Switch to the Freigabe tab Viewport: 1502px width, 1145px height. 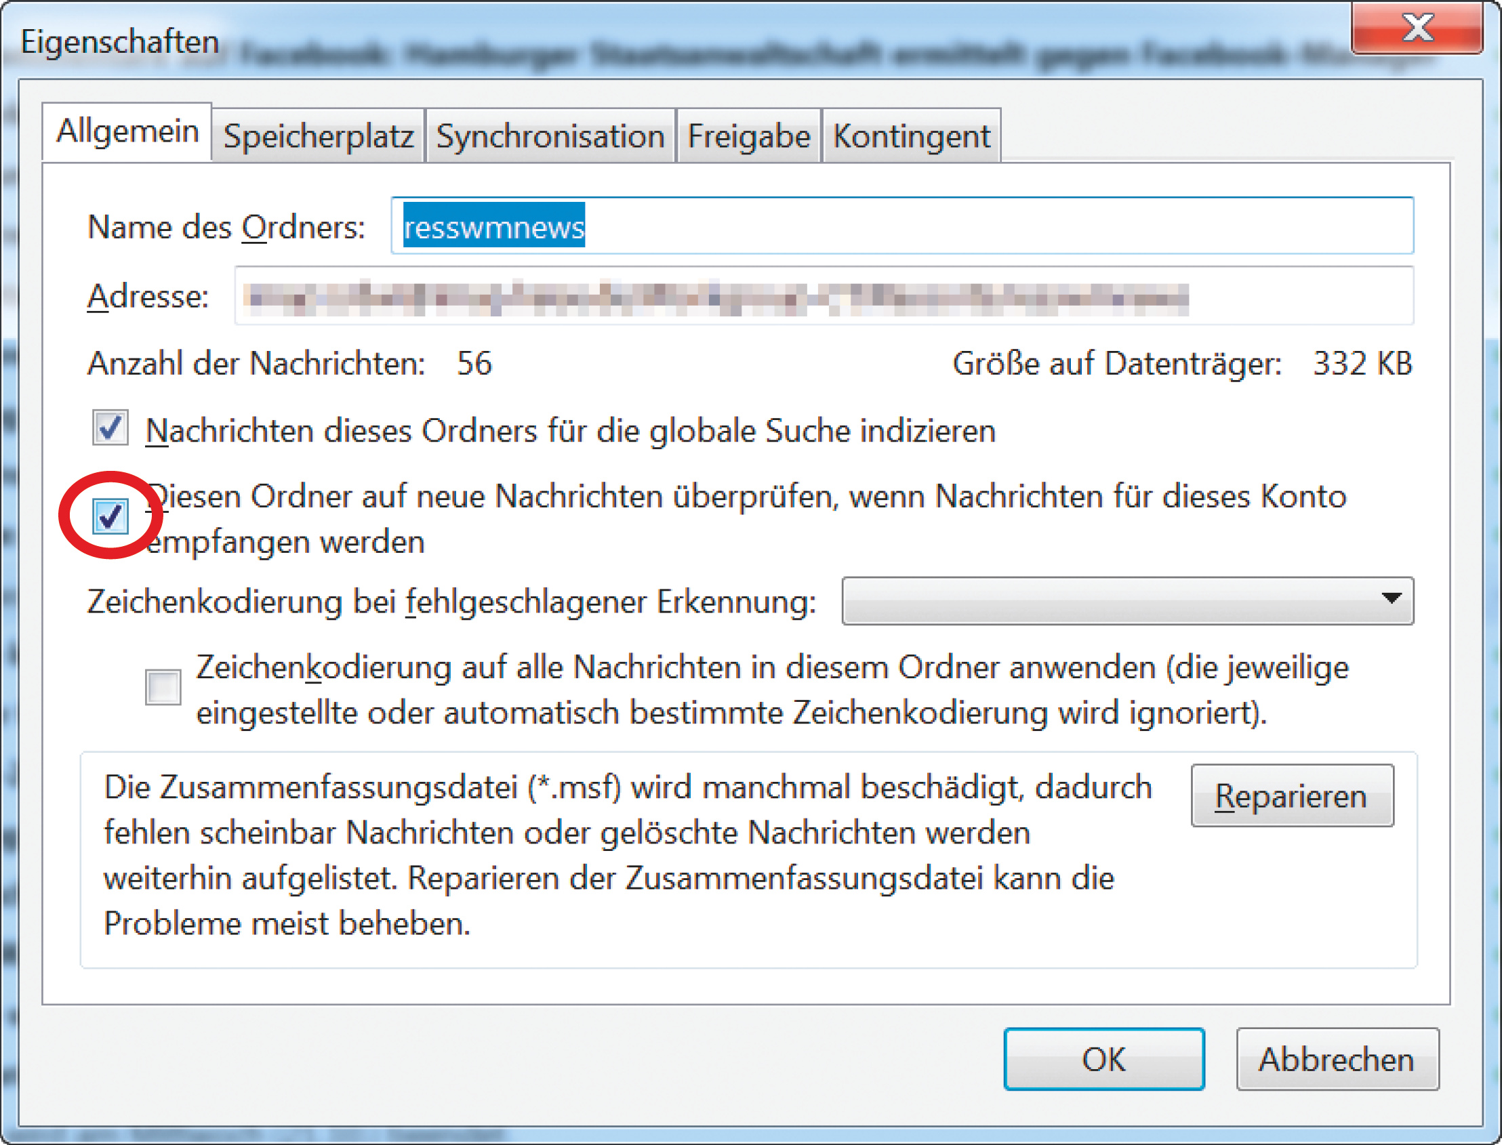(748, 137)
